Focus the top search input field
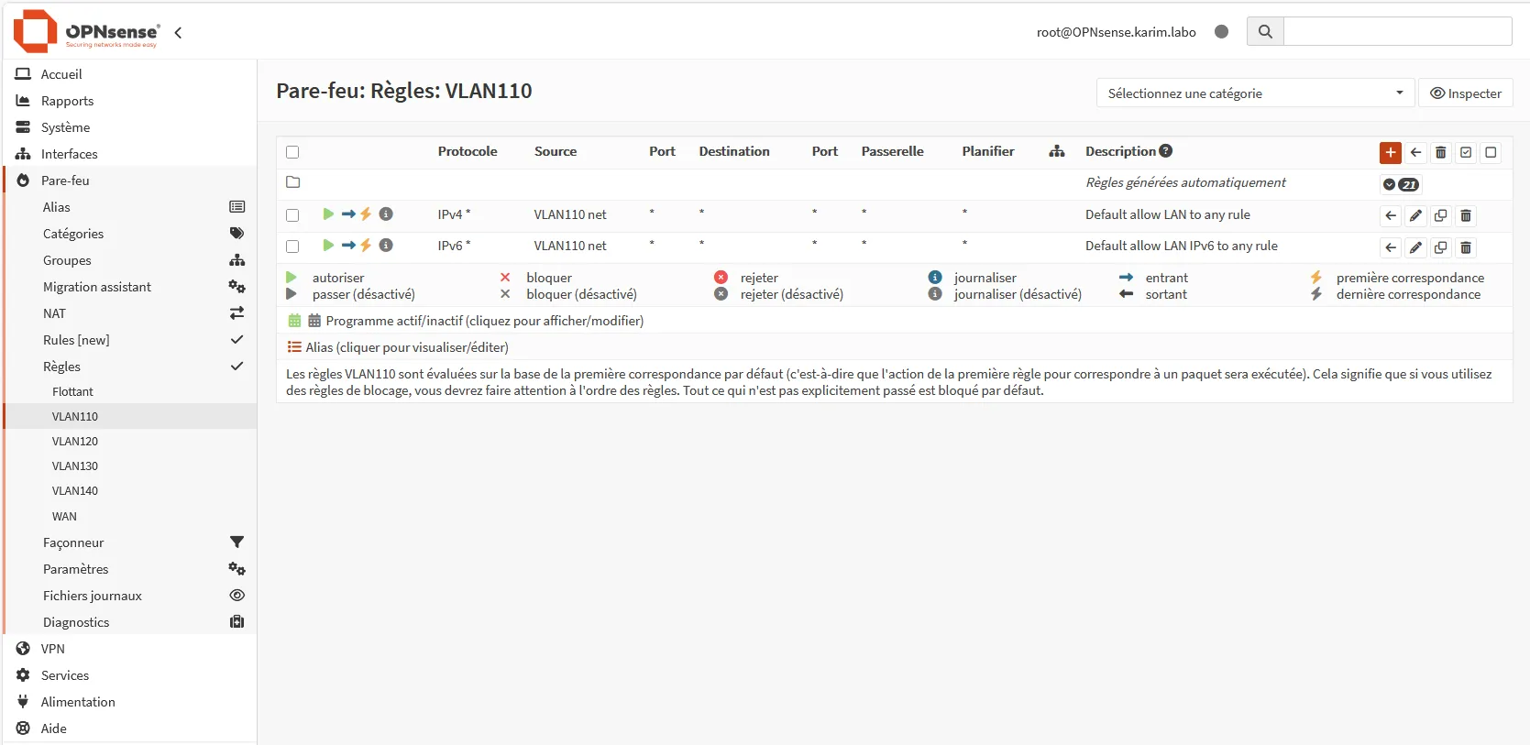The image size is (1530, 745). (x=1397, y=31)
